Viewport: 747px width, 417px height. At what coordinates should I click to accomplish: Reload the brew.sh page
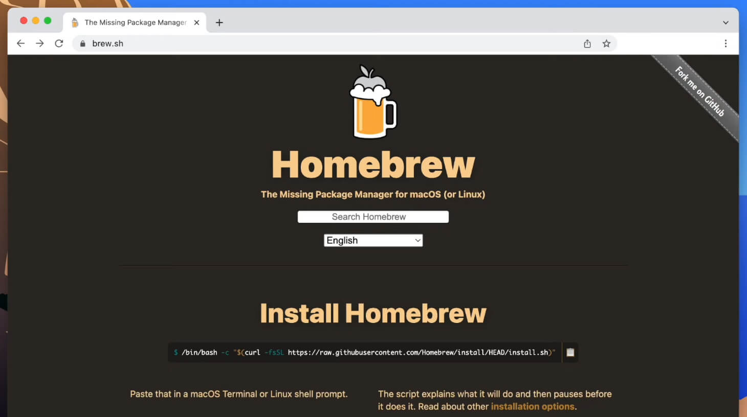[x=59, y=43]
